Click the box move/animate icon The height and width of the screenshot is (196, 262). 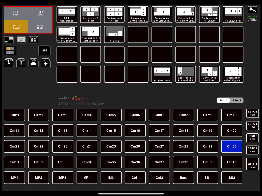click(9, 40)
